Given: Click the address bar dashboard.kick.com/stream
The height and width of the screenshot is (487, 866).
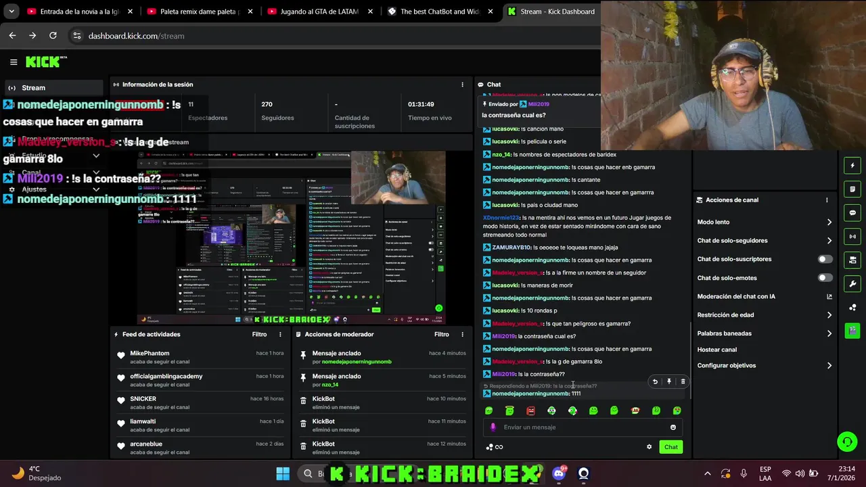Looking at the screenshot, I should 136,36.
